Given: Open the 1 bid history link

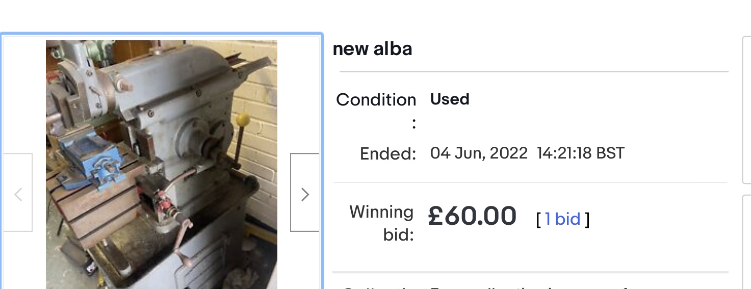Looking at the screenshot, I should click(562, 219).
